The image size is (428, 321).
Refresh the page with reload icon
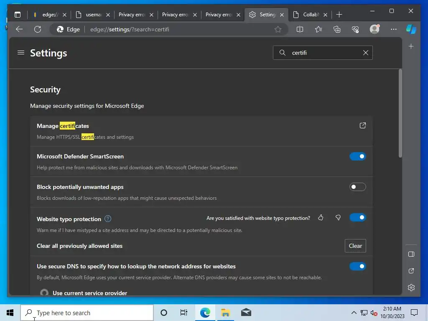tap(38, 29)
